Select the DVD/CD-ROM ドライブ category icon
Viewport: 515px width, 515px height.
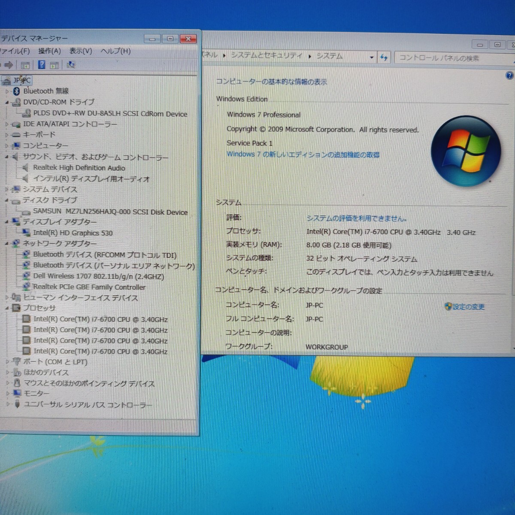tap(16, 102)
